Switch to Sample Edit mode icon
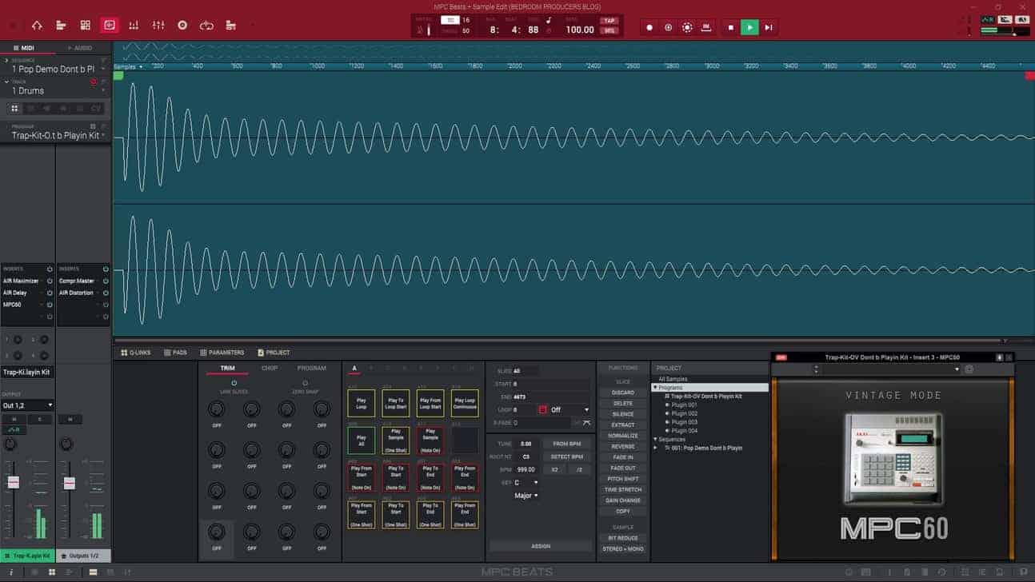 tap(110, 26)
